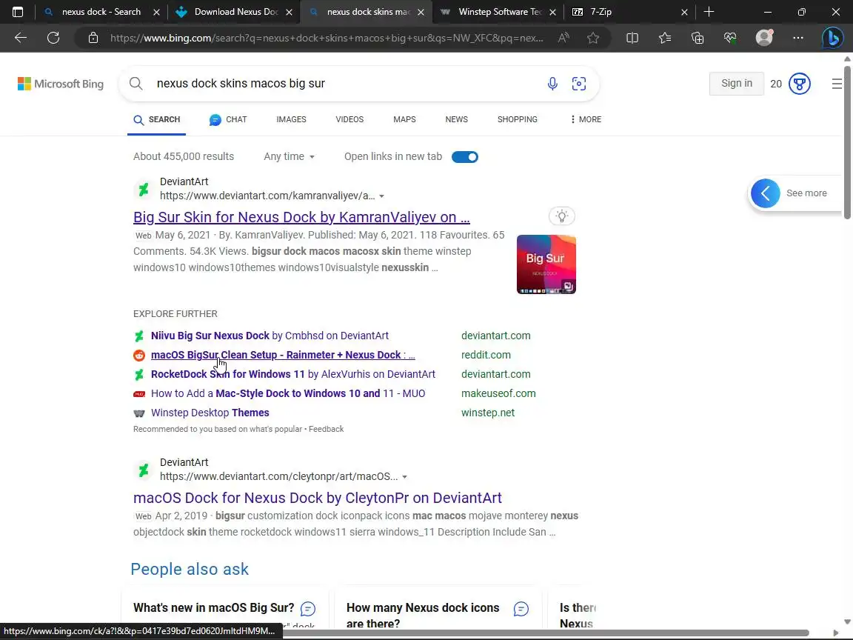This screenshot has height=640, width=853.
Task: Switch to the CHAT tab
Action: (228, 119)
